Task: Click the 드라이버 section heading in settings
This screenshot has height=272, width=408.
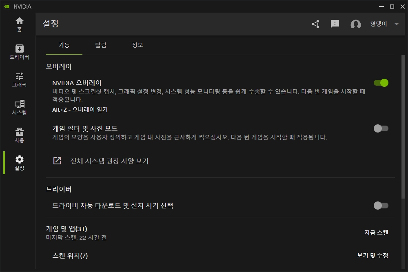Action: [x=58, y=189]
